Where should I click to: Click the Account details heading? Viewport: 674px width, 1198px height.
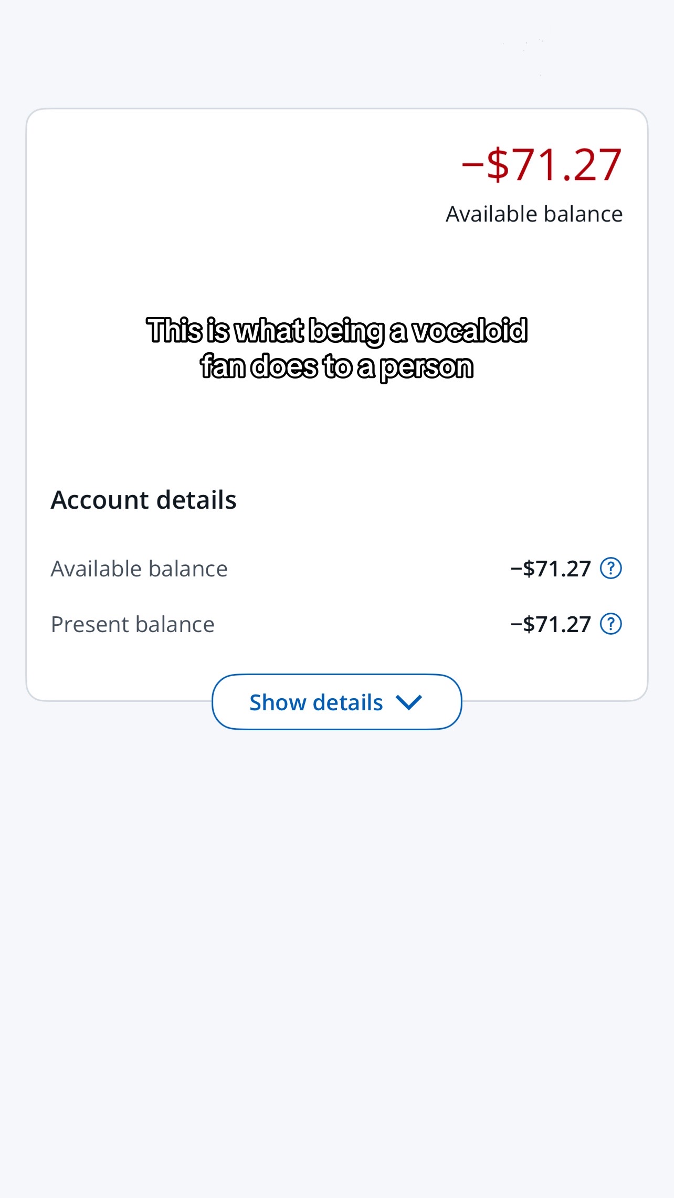pyautogui.click(x=143, y=499)
